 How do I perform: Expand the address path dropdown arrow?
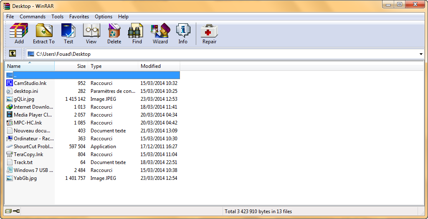point(420,54)
